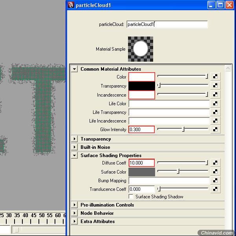Click the attribute panel scroll up arrow
Viewport: 236px width, 236px height.
(228, 68)
